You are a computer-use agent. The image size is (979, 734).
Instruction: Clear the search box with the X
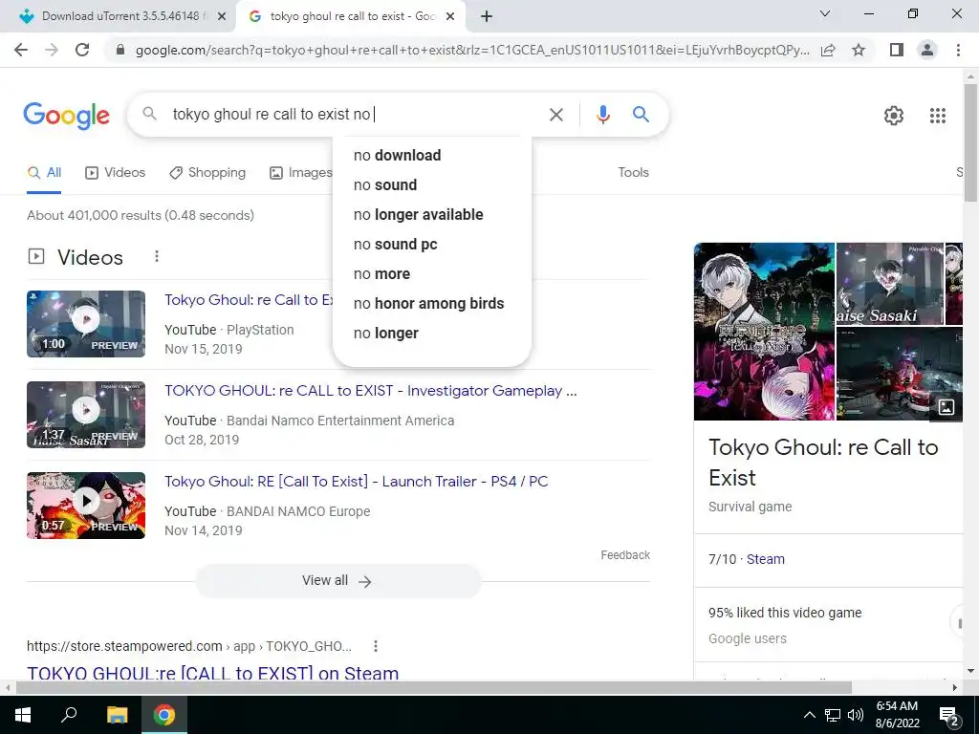(555, 115)
